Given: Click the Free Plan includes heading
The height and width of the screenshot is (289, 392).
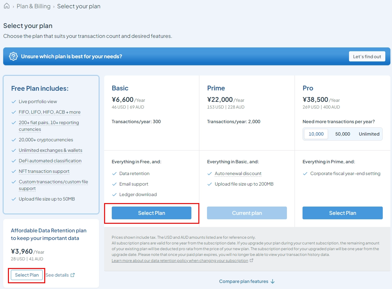Looking at the screenshot, I should [40, 88].
